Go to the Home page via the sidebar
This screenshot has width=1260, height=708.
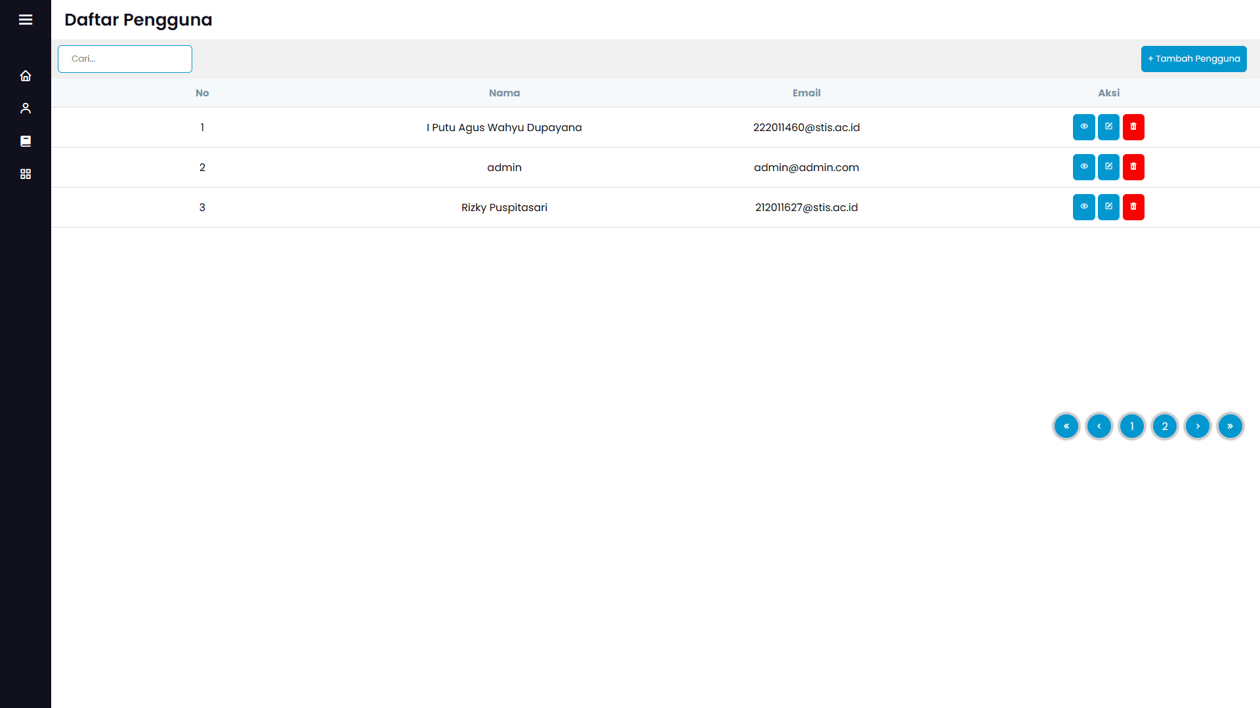[x=26, y=76]
